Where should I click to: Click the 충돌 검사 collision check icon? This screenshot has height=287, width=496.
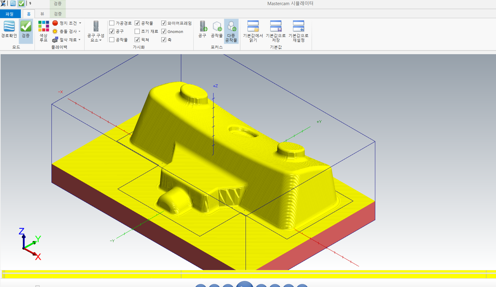point(55,31)
